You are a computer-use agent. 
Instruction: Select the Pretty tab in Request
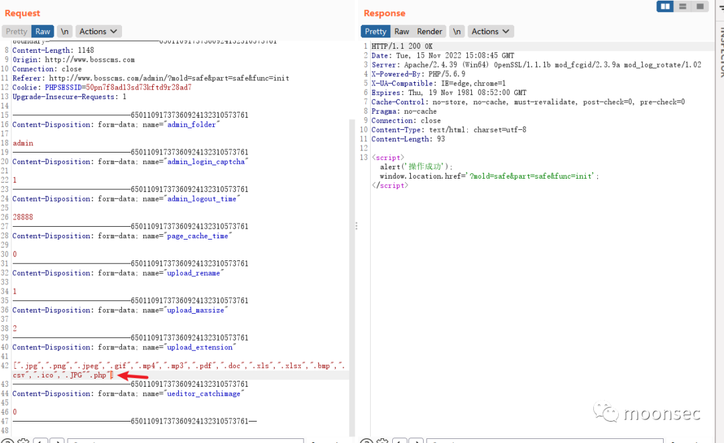tap(17, 31)
